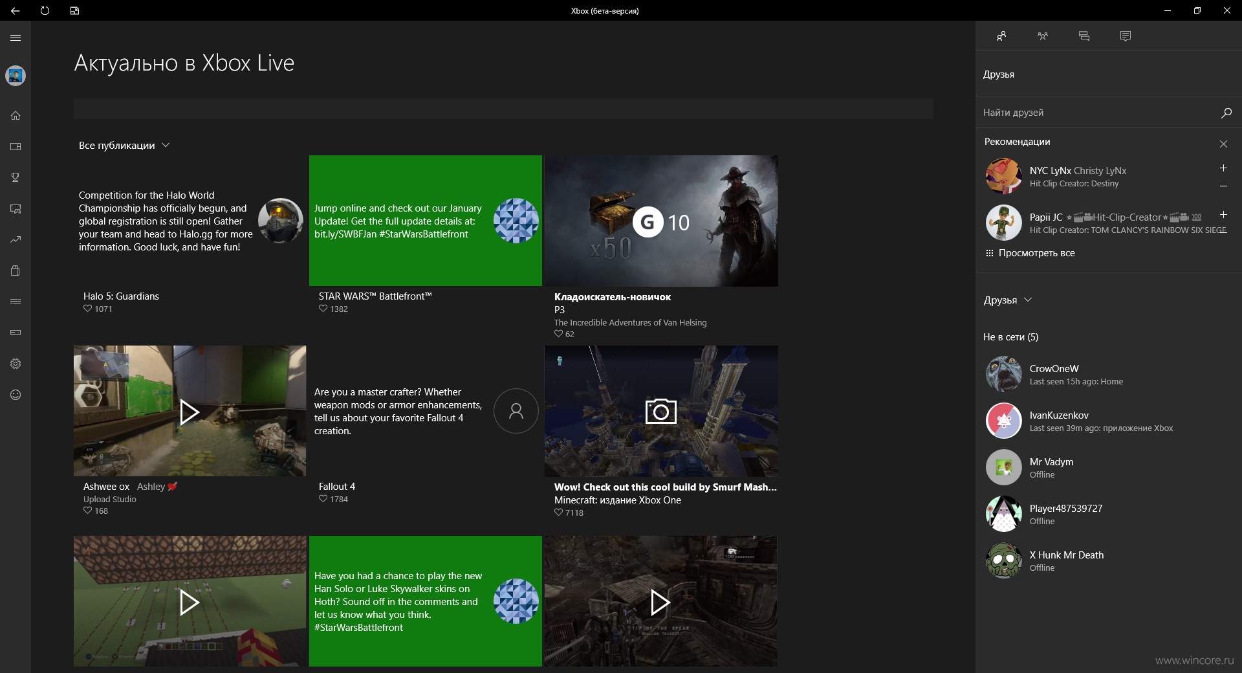Image resolution: width=1242 pixels, height=673 pixels.
Task: Add NYC LyNx as friend with plus
Action: 1223,168
